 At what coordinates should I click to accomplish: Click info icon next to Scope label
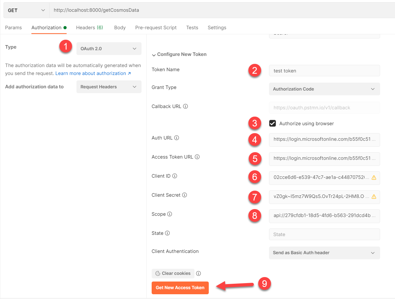pos(170,214)
